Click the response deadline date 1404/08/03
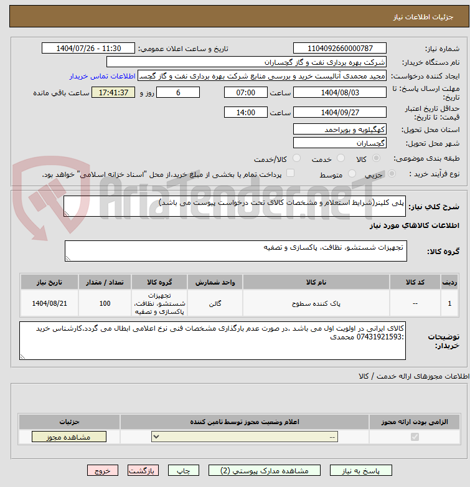 click(340, 93)
